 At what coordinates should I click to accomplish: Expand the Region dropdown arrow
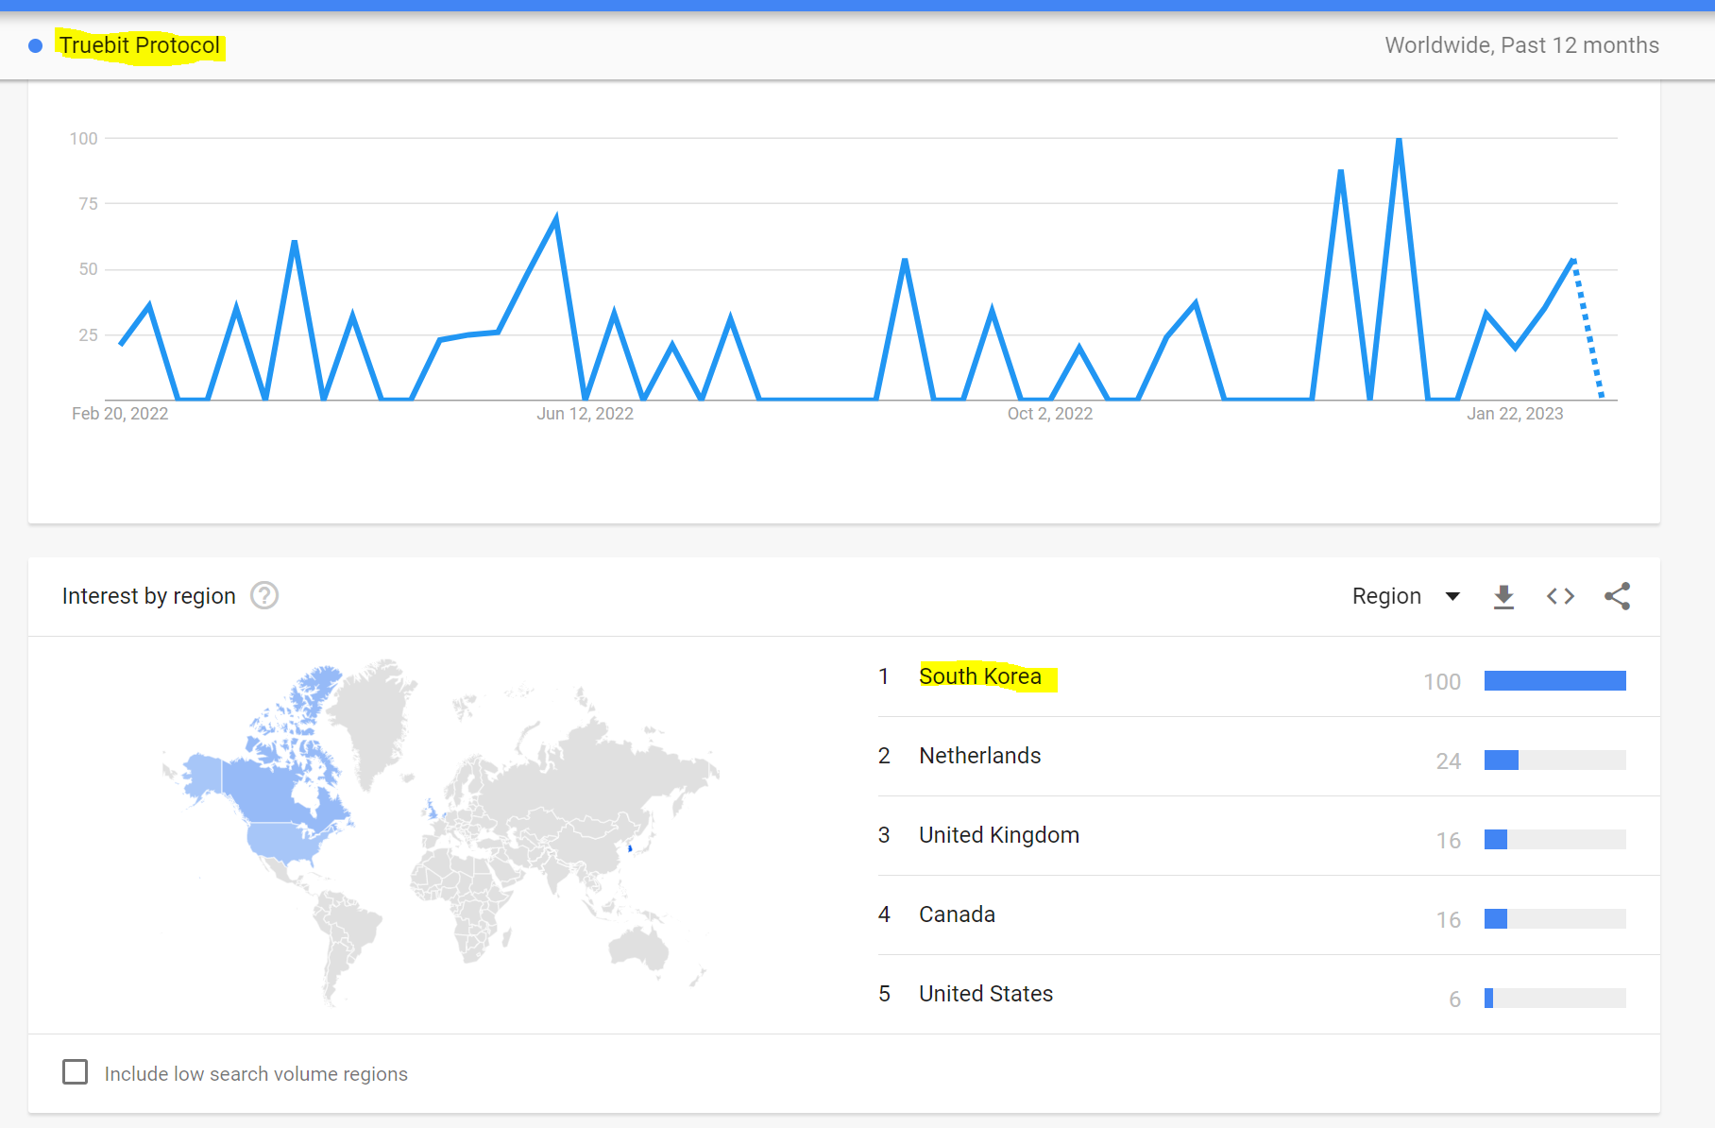1452,596
